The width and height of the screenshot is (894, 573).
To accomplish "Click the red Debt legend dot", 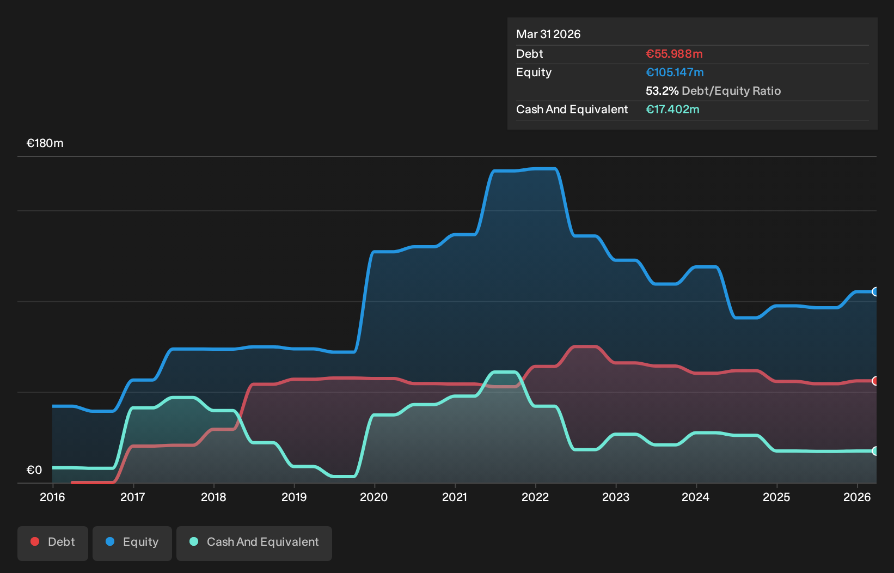I will tap(35, 541).
